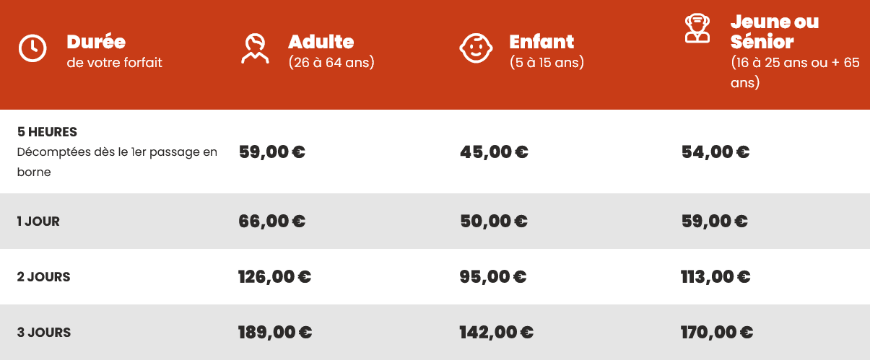Viewport: 870px width, 360px height.
Task: Click the adult person icon
Action: coord(254,48)
